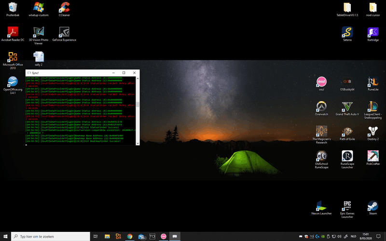Launch Steam from the desktop
386x241 pixels.
[372, 208]
